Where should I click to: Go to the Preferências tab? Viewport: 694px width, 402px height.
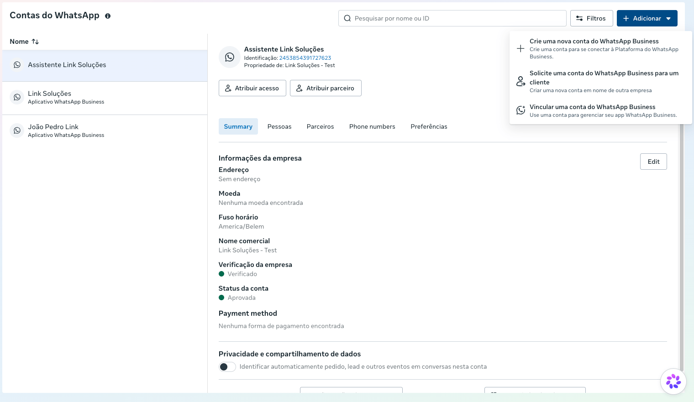[x=429, y=126]
